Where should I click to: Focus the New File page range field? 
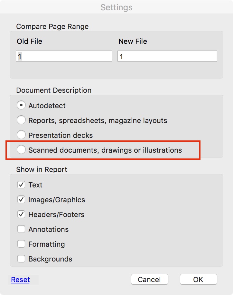(x=167, y=56)
